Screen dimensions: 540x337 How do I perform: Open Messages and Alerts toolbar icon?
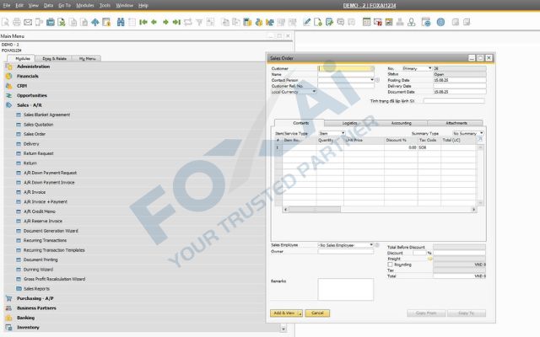[x=378, y=23]
